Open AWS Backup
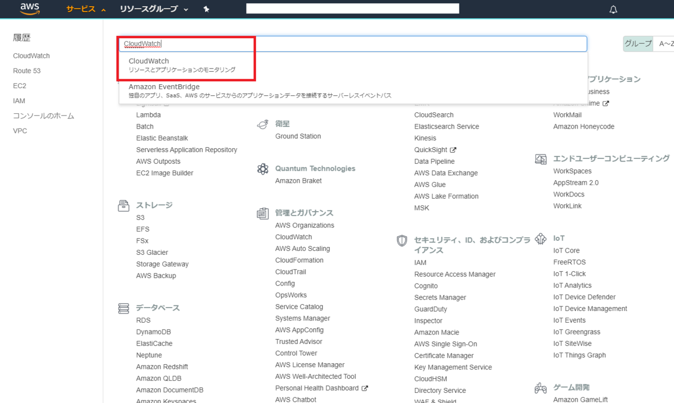Viewport: 674px width, 403px height. tap(156, 276)
